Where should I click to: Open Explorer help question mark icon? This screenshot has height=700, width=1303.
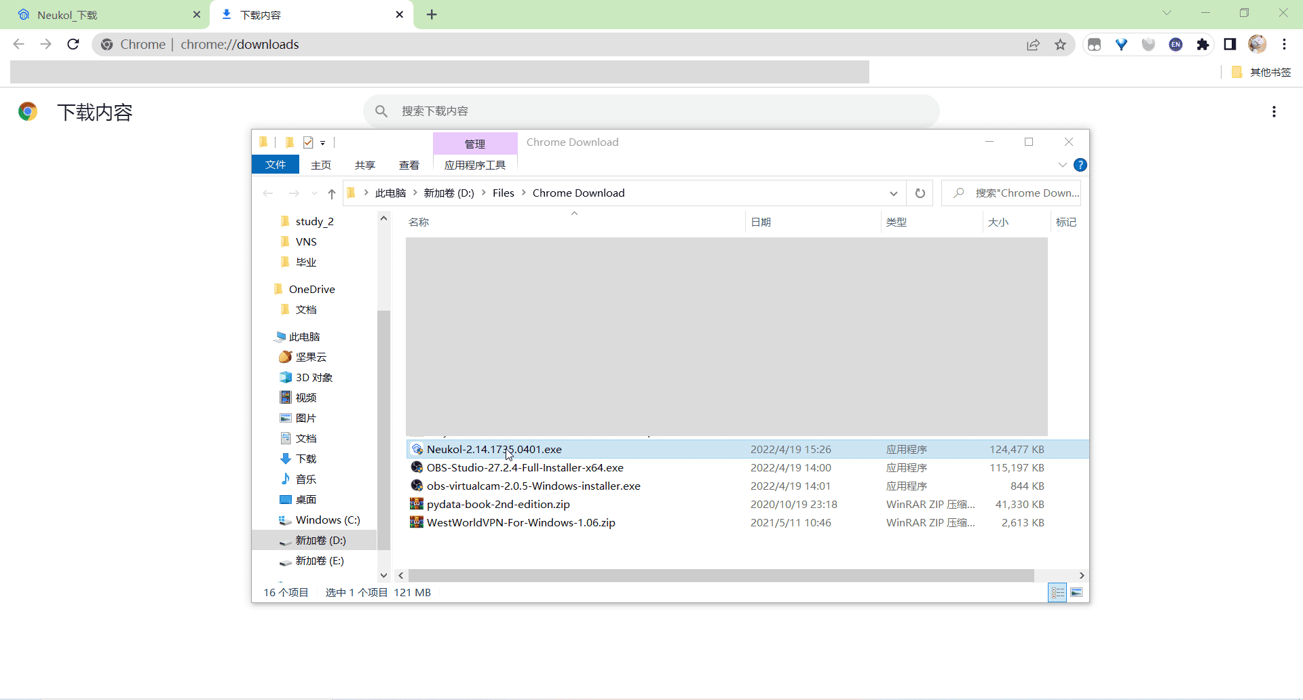[x=1080, y=165]
